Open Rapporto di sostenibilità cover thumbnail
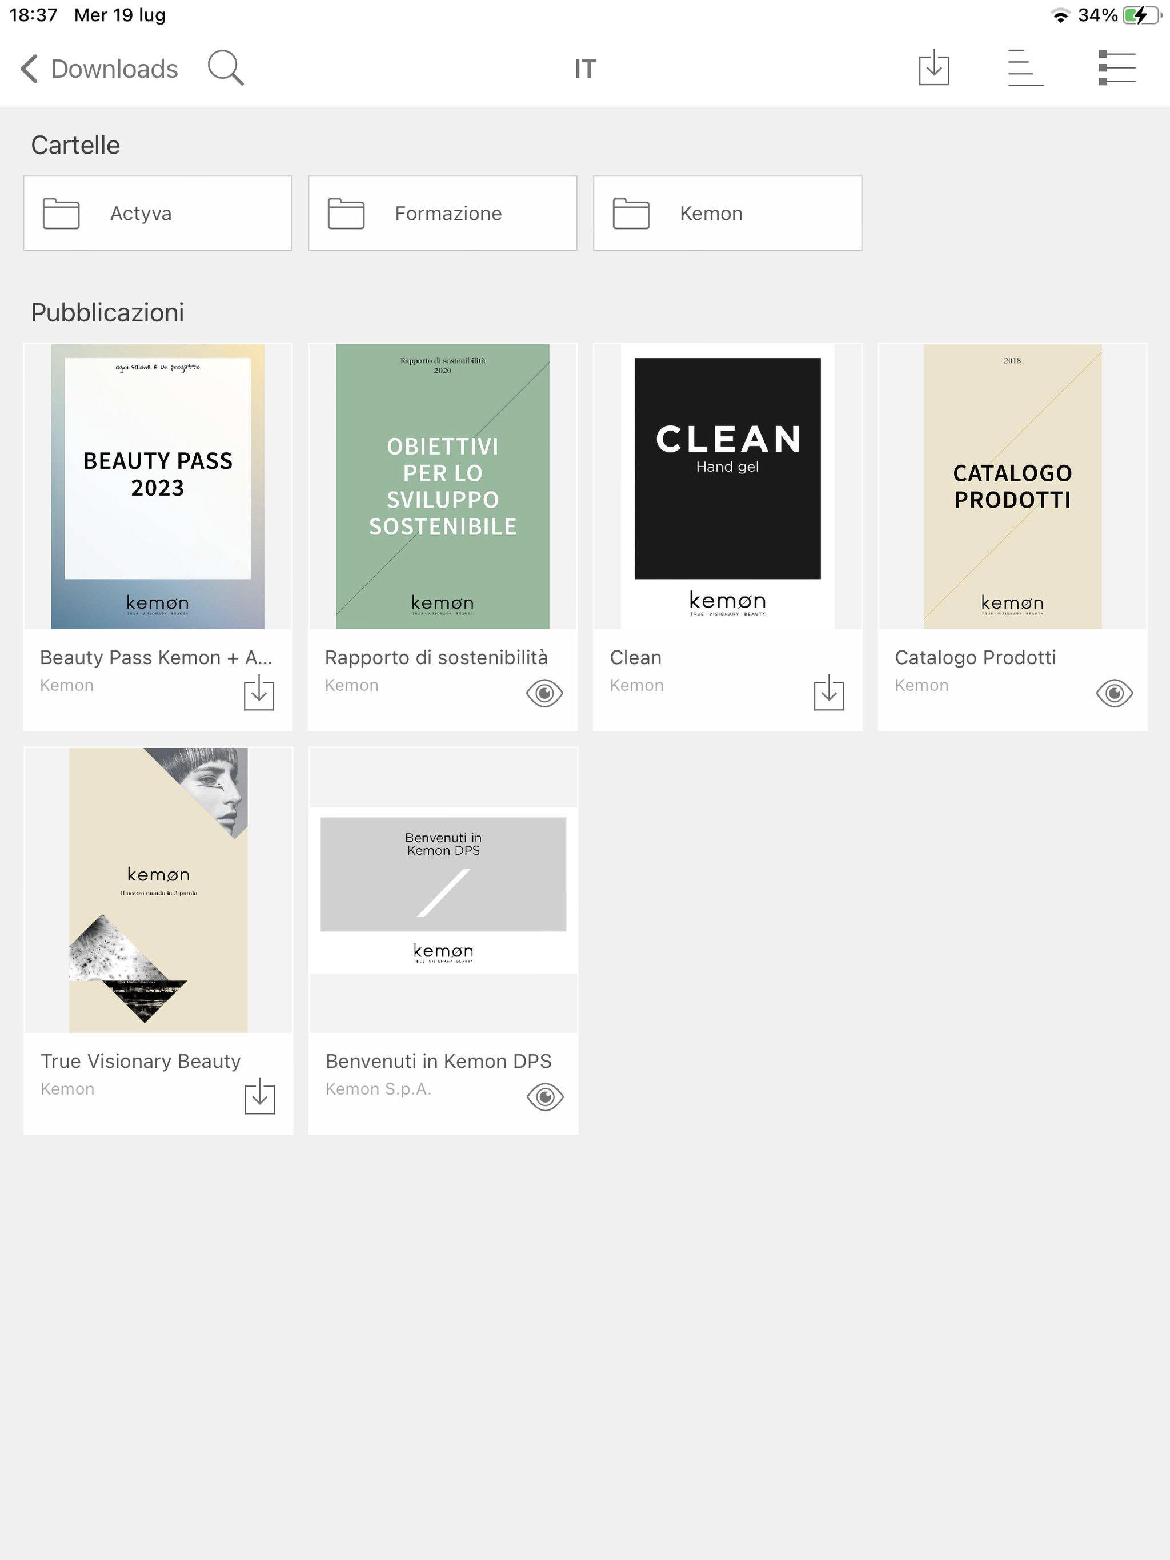Image resolution: width=1170 pixels, height=1560 pixels. (x=442, y=487)
